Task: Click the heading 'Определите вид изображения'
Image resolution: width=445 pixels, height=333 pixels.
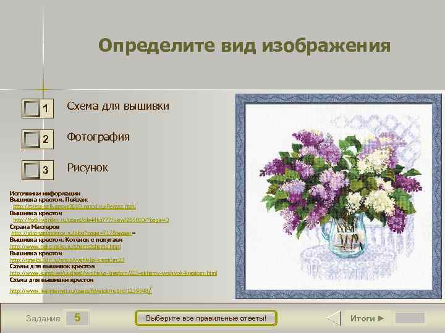Action: [244, 45]
